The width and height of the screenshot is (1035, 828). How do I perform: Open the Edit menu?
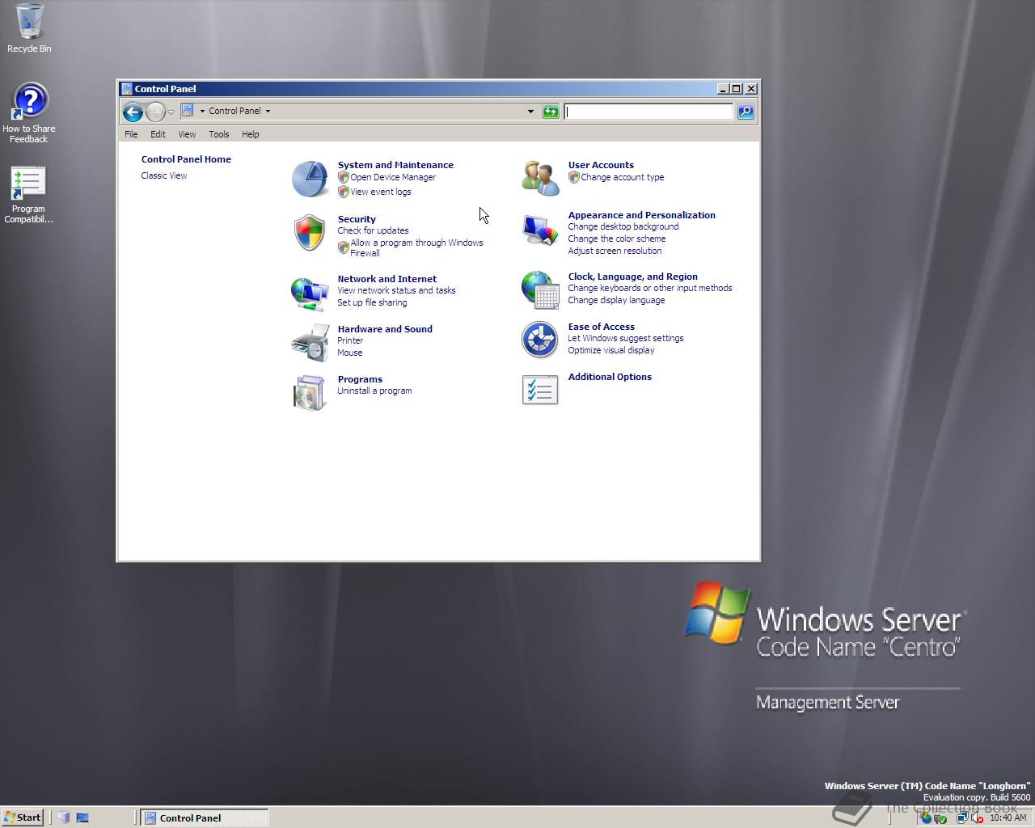click(158, 134)
